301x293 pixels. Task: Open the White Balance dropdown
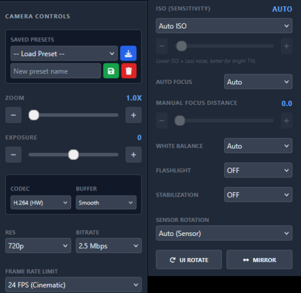[x=258, y=146]
